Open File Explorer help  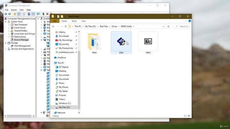pos(190,21)
